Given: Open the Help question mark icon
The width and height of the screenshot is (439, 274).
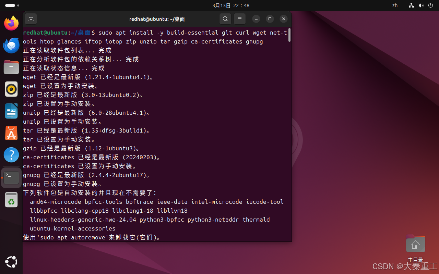Looking at the screenshot, I should point(11,155).
